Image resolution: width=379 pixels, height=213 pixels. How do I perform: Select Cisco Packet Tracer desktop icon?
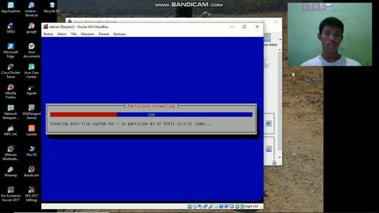point(11,71)
